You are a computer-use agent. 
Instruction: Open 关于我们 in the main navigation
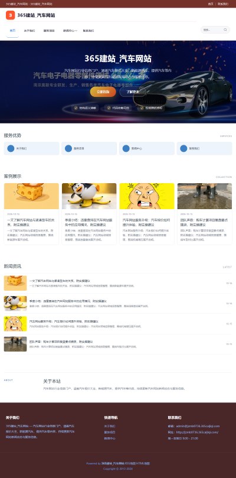(29, 31)
